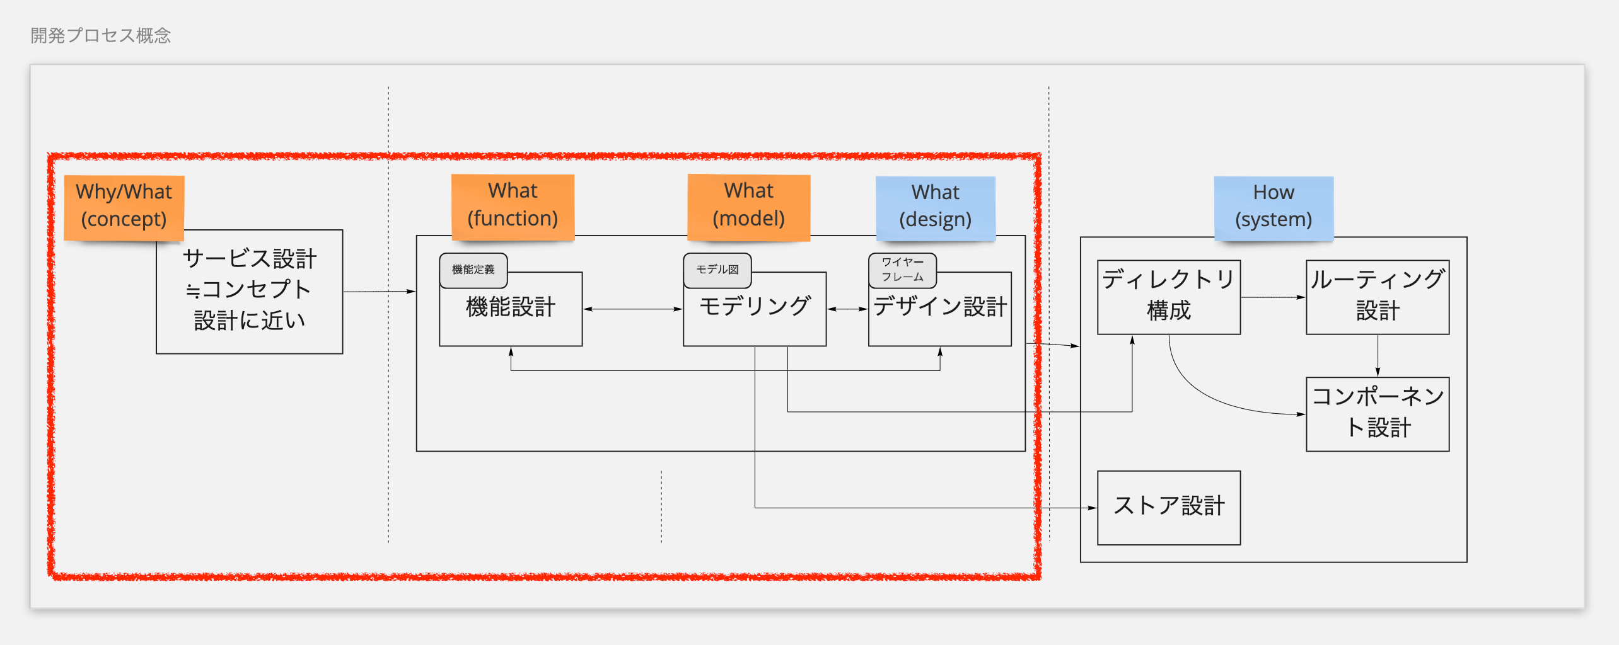This screenshot has width=1619, height=645.
Task: Click the 機能定義 small tag
Action: tap(473, 270)
